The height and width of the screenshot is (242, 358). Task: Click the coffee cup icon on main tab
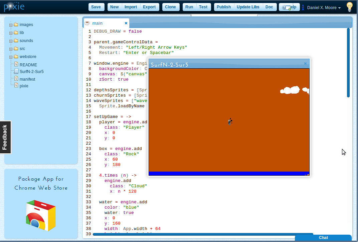(x=87, y=23)
